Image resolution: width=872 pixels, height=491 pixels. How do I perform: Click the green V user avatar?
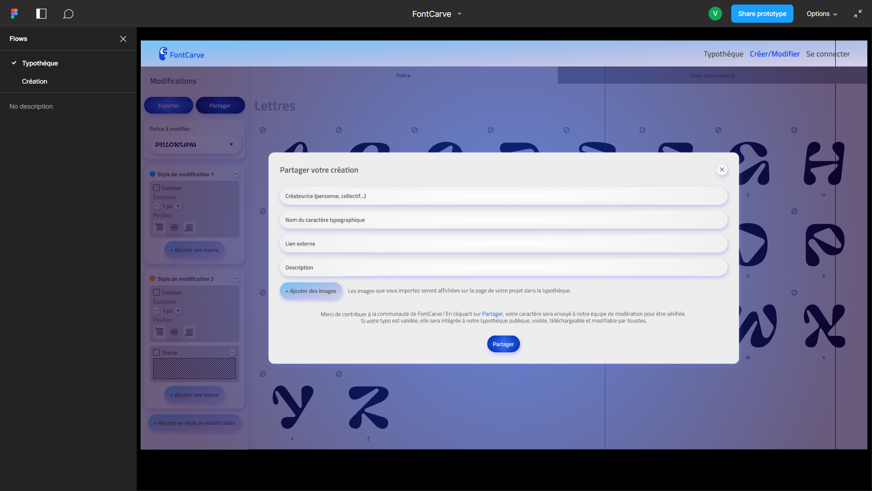pos(715,14)
